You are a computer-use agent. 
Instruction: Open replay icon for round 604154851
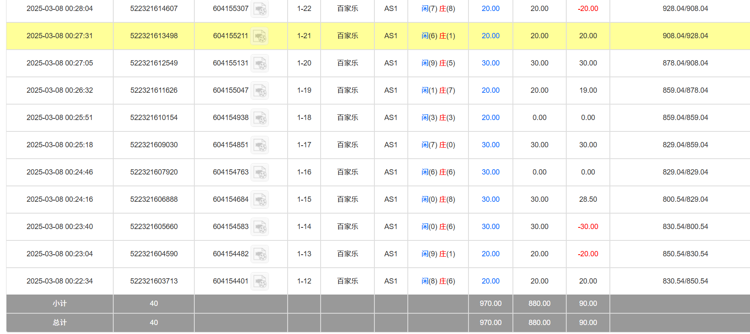point(260,145)
